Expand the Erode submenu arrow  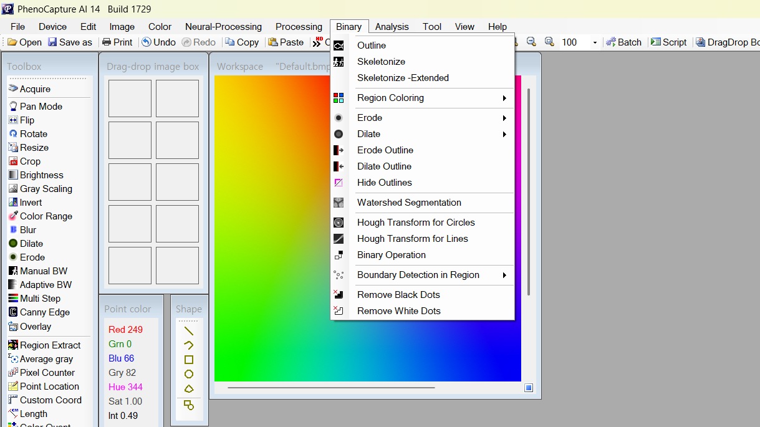click(x=504, y=118)
